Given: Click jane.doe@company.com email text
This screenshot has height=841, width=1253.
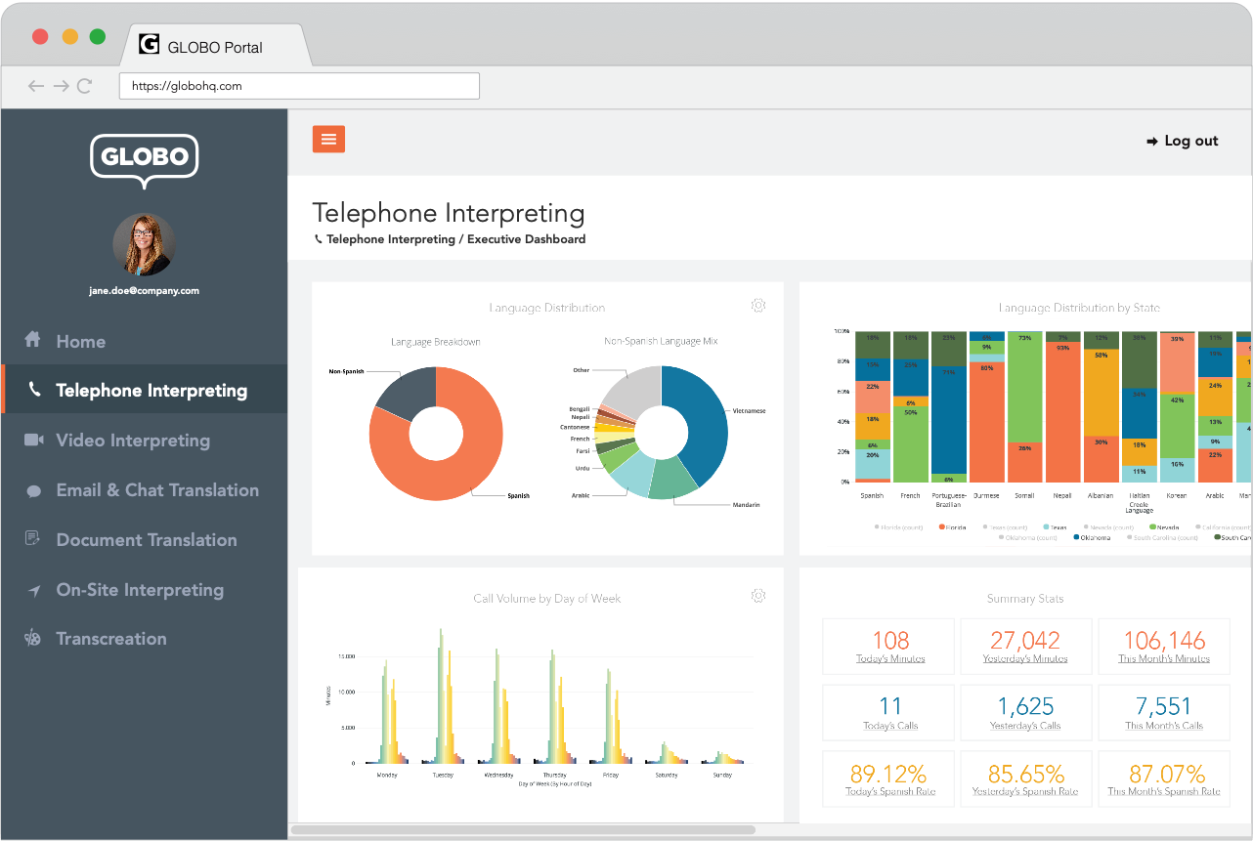Looking at the screenshot, I should tap(144, 291).
